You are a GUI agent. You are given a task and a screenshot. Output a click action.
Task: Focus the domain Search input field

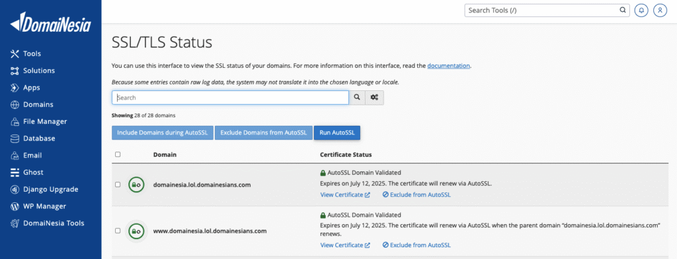[231, 98]
